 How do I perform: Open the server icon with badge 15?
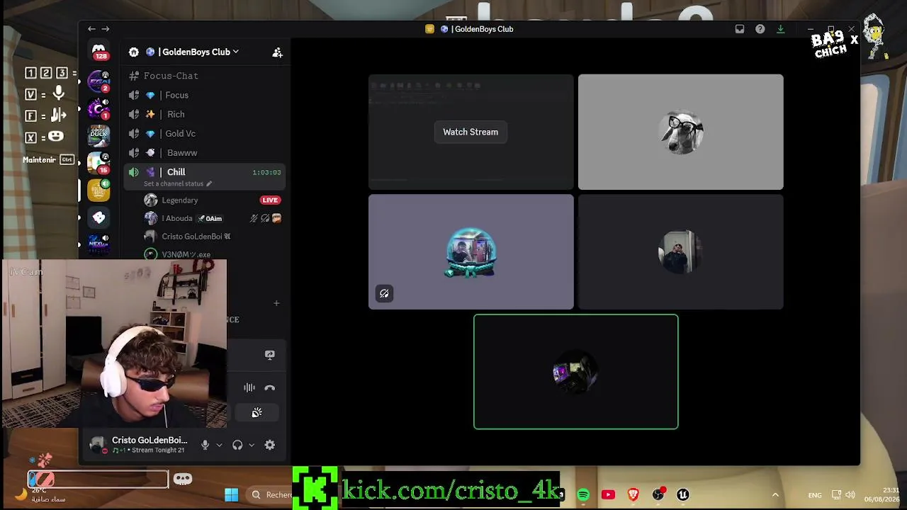(x=98, y=163)
